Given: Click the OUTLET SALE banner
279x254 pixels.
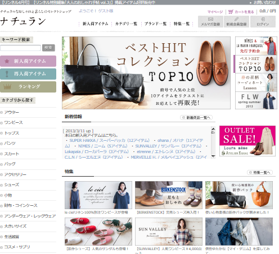Looking at the screenshot, I should tap(247, 141).
